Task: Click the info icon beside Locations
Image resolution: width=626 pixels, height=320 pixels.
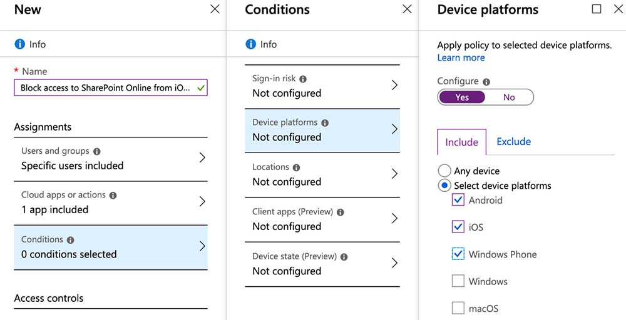Action: [296, 167]
